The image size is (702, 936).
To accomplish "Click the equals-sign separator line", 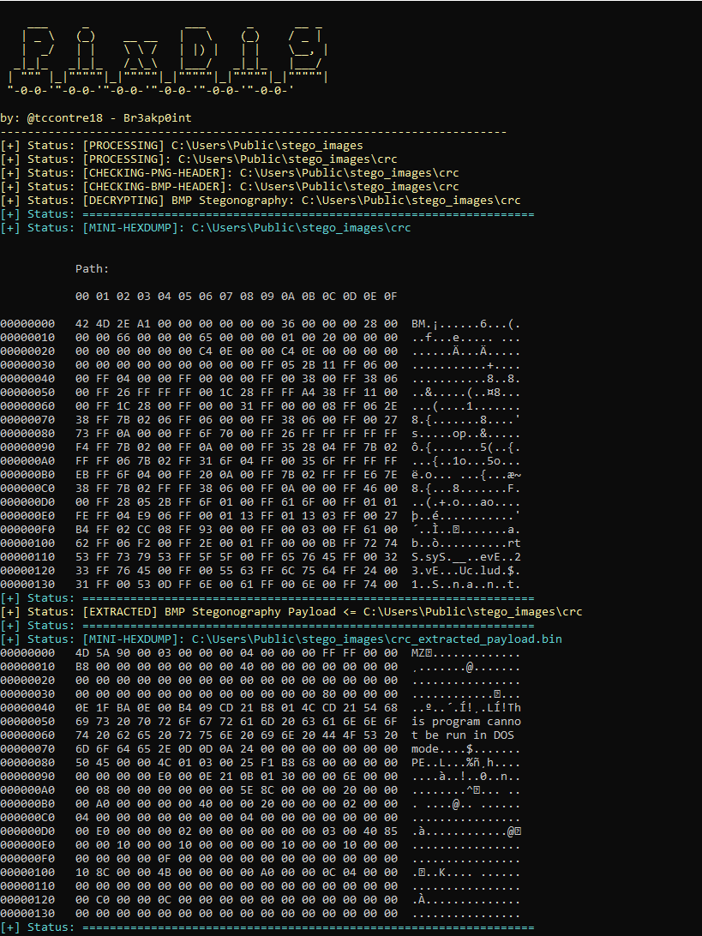I will [317, 597].
